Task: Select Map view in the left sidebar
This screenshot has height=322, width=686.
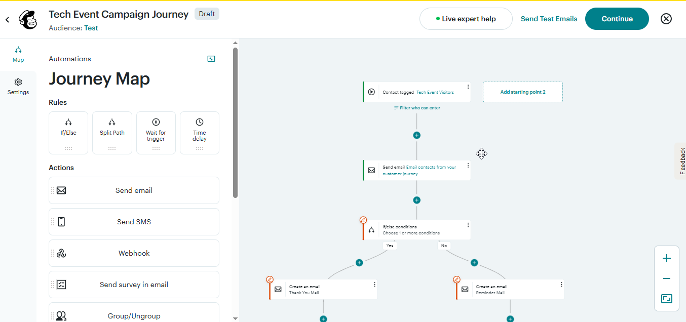Action: click(18, 54)
